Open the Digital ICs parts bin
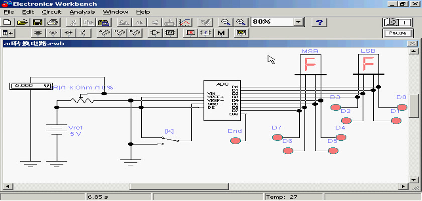422x201 pixels. point(134,33)
